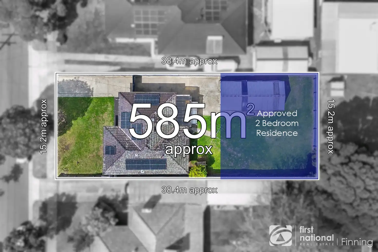The width and height of the screenshot is (378, 252).
Task: Click the First National logo emblem
Action: click(280, 236)
